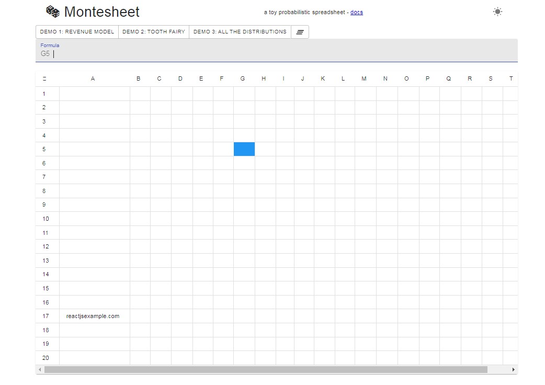The width and height of the screenshot is (545, 385).
Task: Select the cell containing reactjsexample.com
Action: click(93, 316)
